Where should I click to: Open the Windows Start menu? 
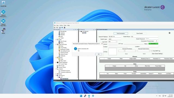point(81,96)
